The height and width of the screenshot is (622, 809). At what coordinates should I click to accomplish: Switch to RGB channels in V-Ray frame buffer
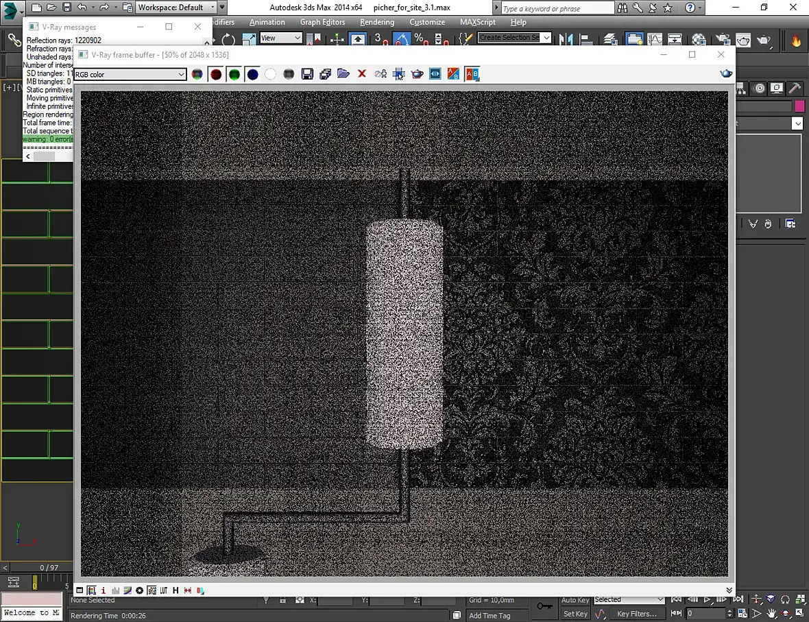pyautogui.click(x=197, y=74)
